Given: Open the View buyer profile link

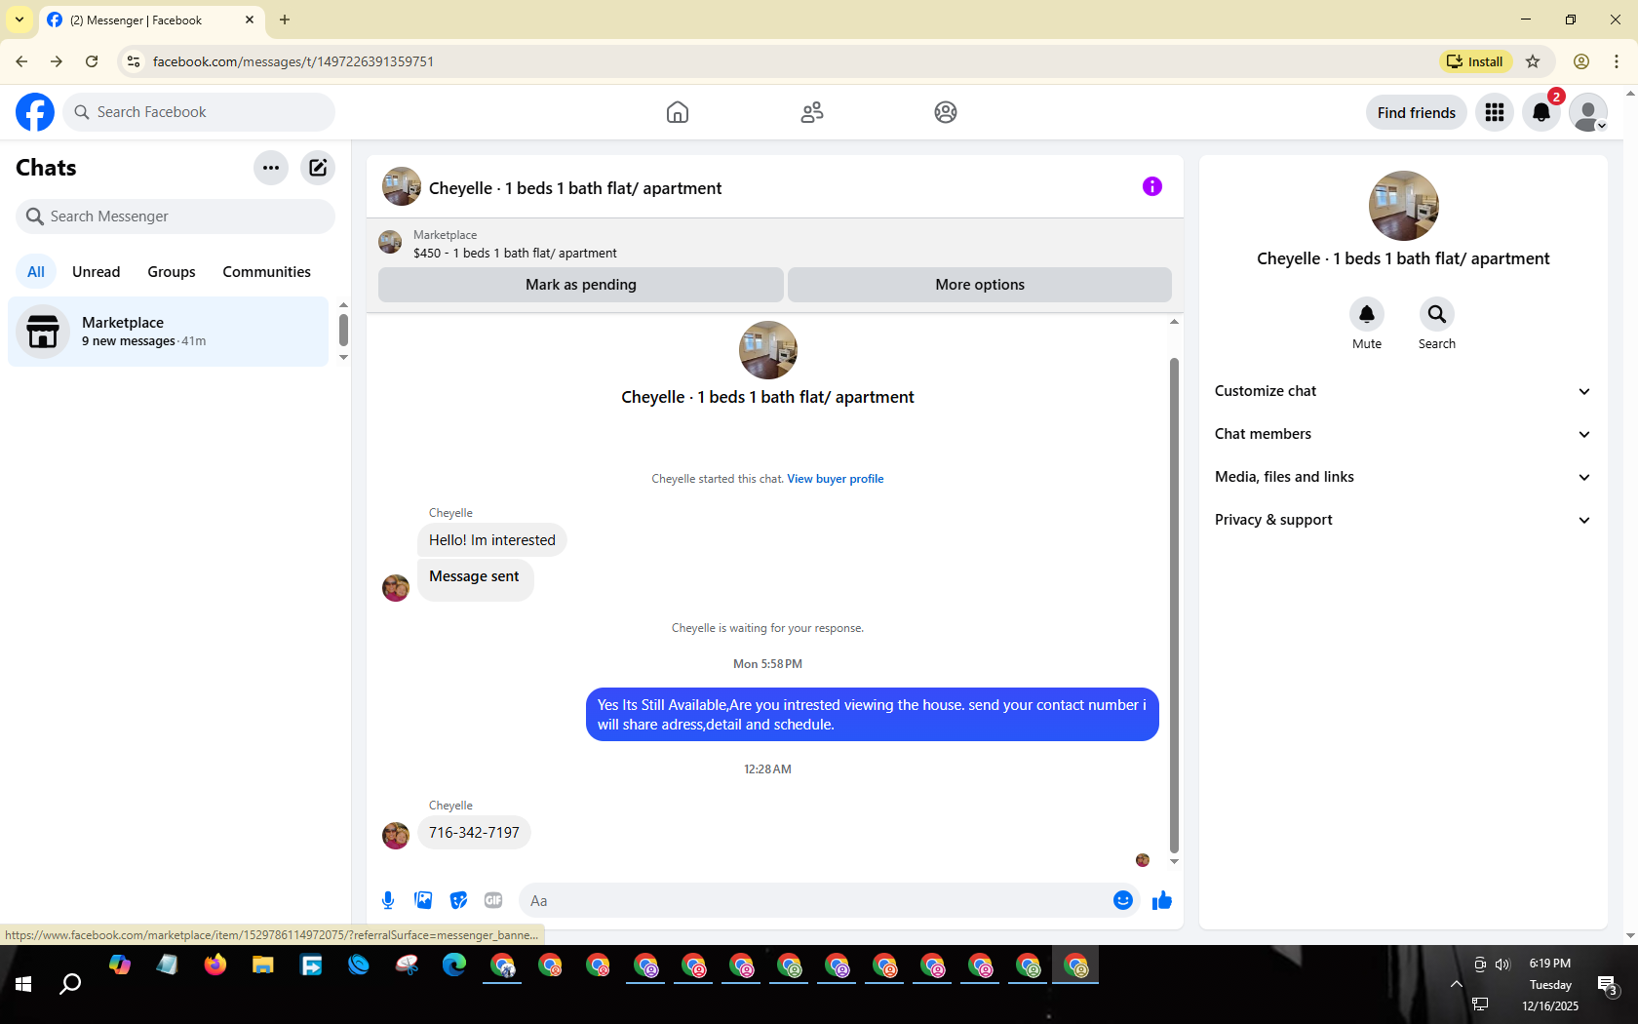Looking at the screenshot, I should point(836,479).
